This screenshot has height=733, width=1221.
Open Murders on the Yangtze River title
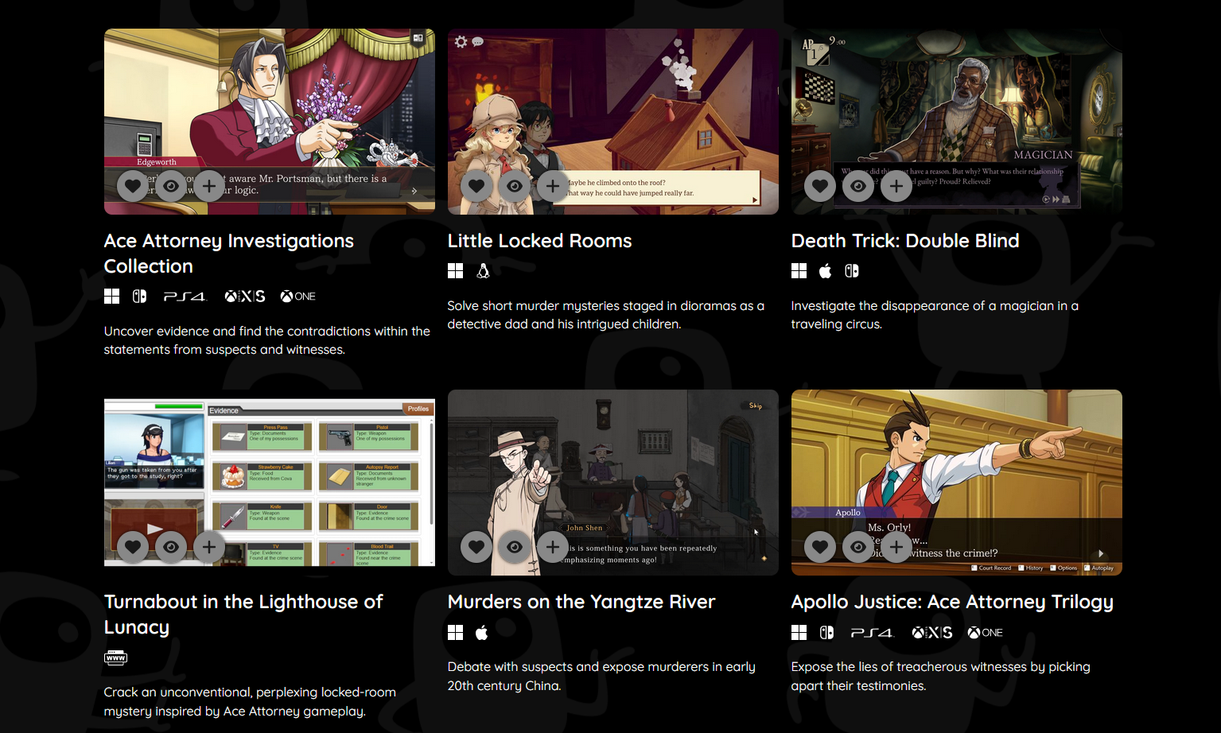[581, 602]
